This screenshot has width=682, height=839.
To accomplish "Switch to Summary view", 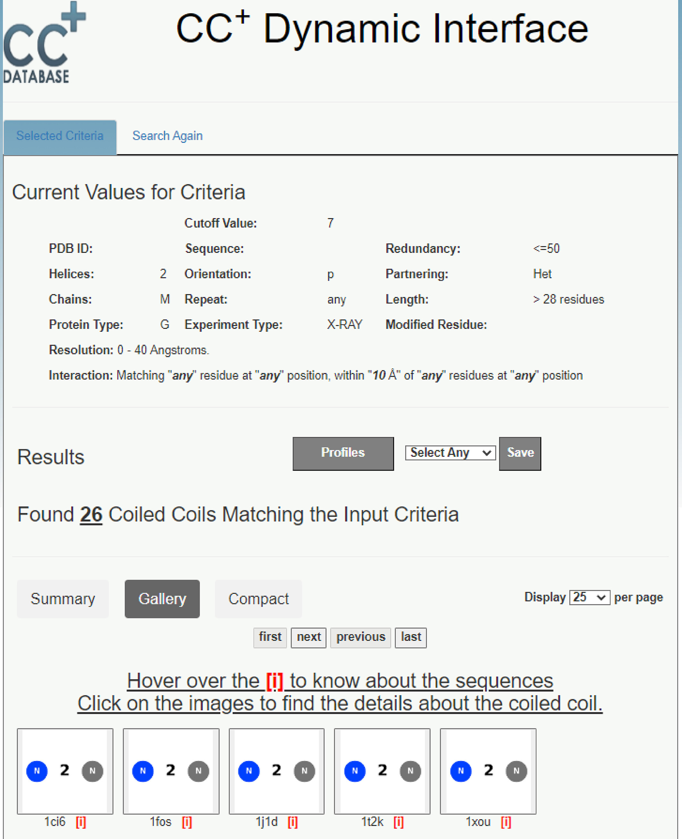I will pos(63,599).
